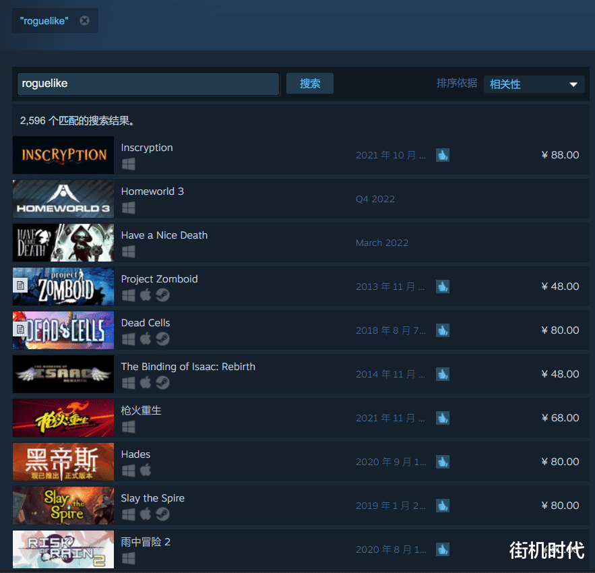The width and height of the screenshot is (595, 573).
Task: Open the 相关性 sort-by dropdown
Action: [x=534, y=84]
